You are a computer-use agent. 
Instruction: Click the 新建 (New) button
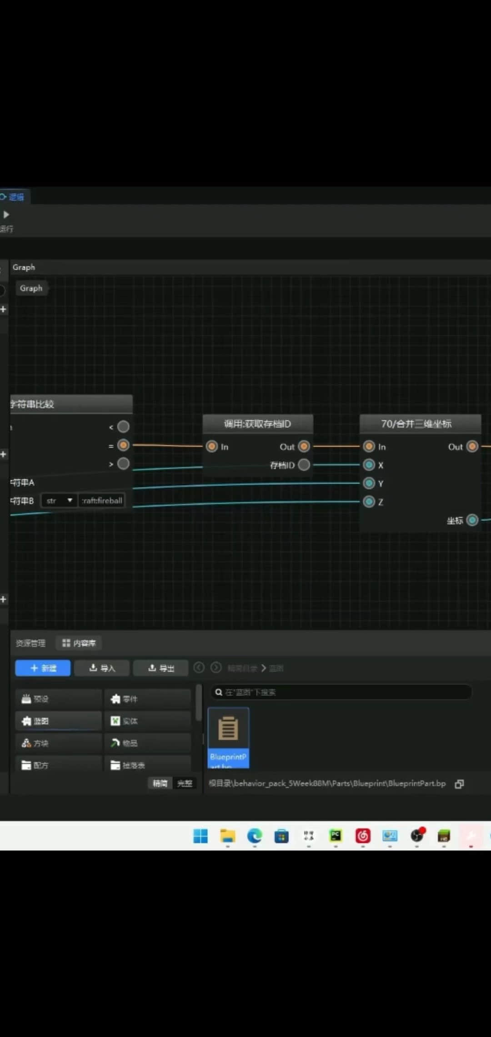(43, 668)
